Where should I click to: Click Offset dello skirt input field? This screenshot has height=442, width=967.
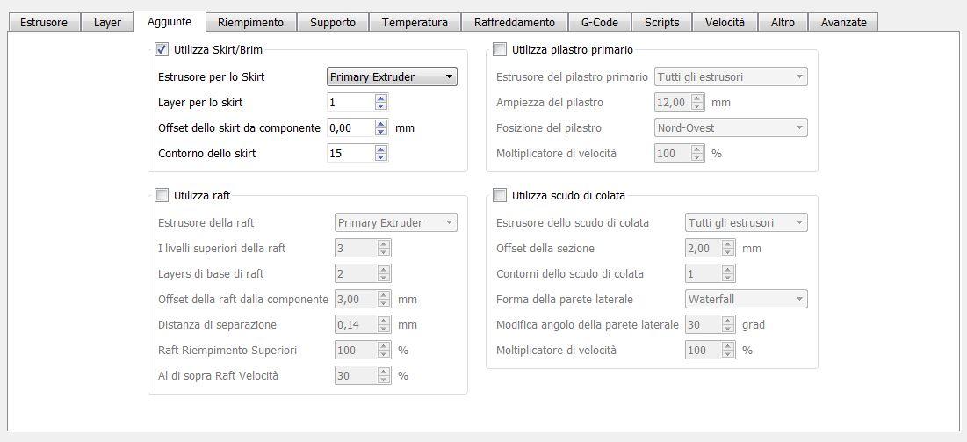[x=350, y=128]
